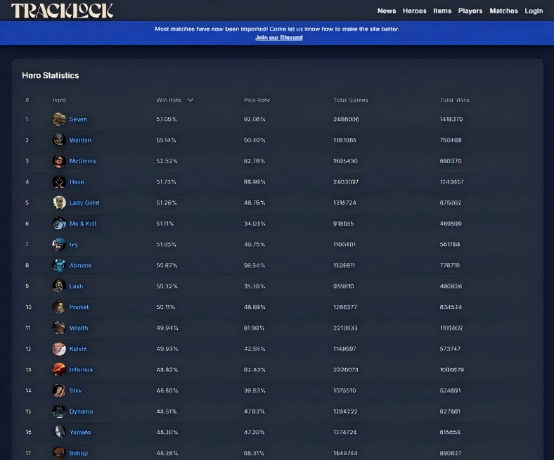The width and height of the screenshot is (554, 460).
Task: Open the Items page
Action: click(442, 11)
